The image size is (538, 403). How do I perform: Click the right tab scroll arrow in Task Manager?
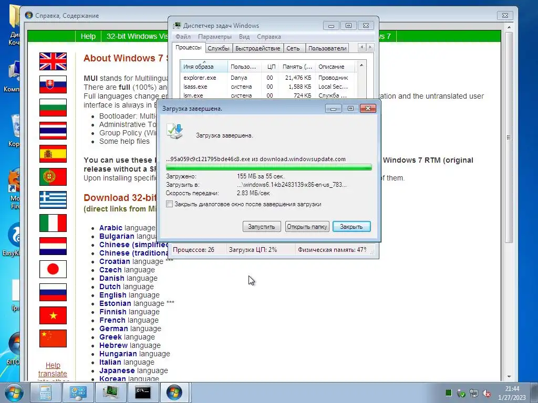(x=370, y=47)
